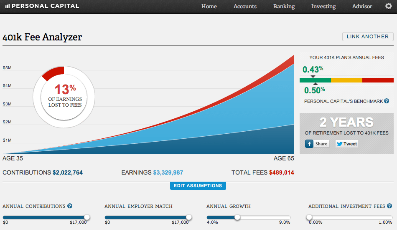Click the annual fees benchmark color bar

(346, 80)
